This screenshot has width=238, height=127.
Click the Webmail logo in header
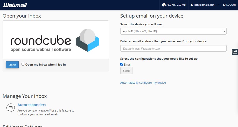coord(15,5)
